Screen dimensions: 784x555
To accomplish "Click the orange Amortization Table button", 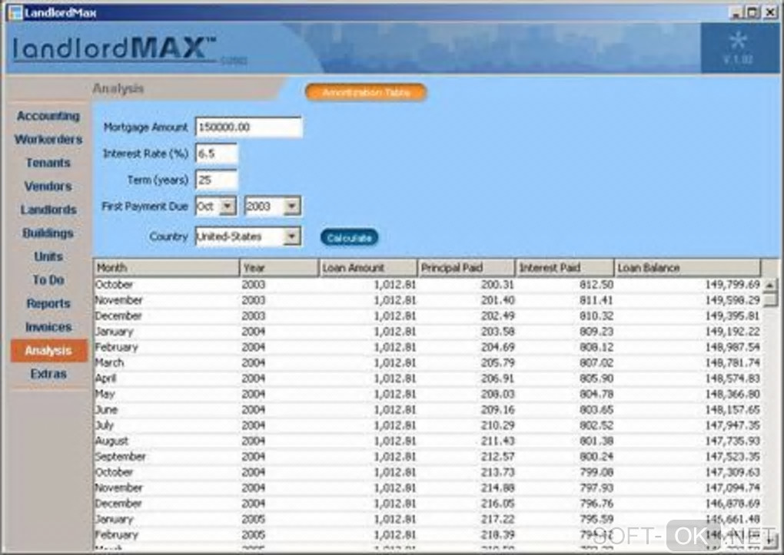I will coord(366,92).
